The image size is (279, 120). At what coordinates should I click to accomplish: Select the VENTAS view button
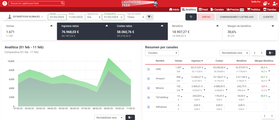click(206, 17)
